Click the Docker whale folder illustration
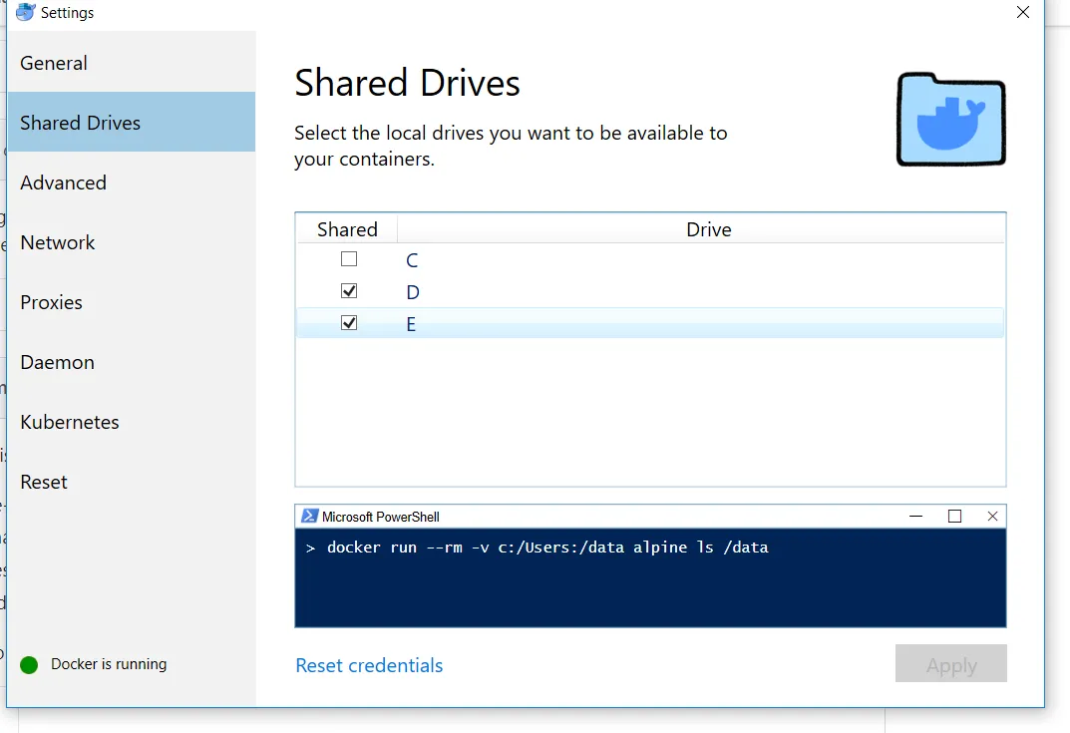This screenshot has height=733, width=1070. [950, 119]
